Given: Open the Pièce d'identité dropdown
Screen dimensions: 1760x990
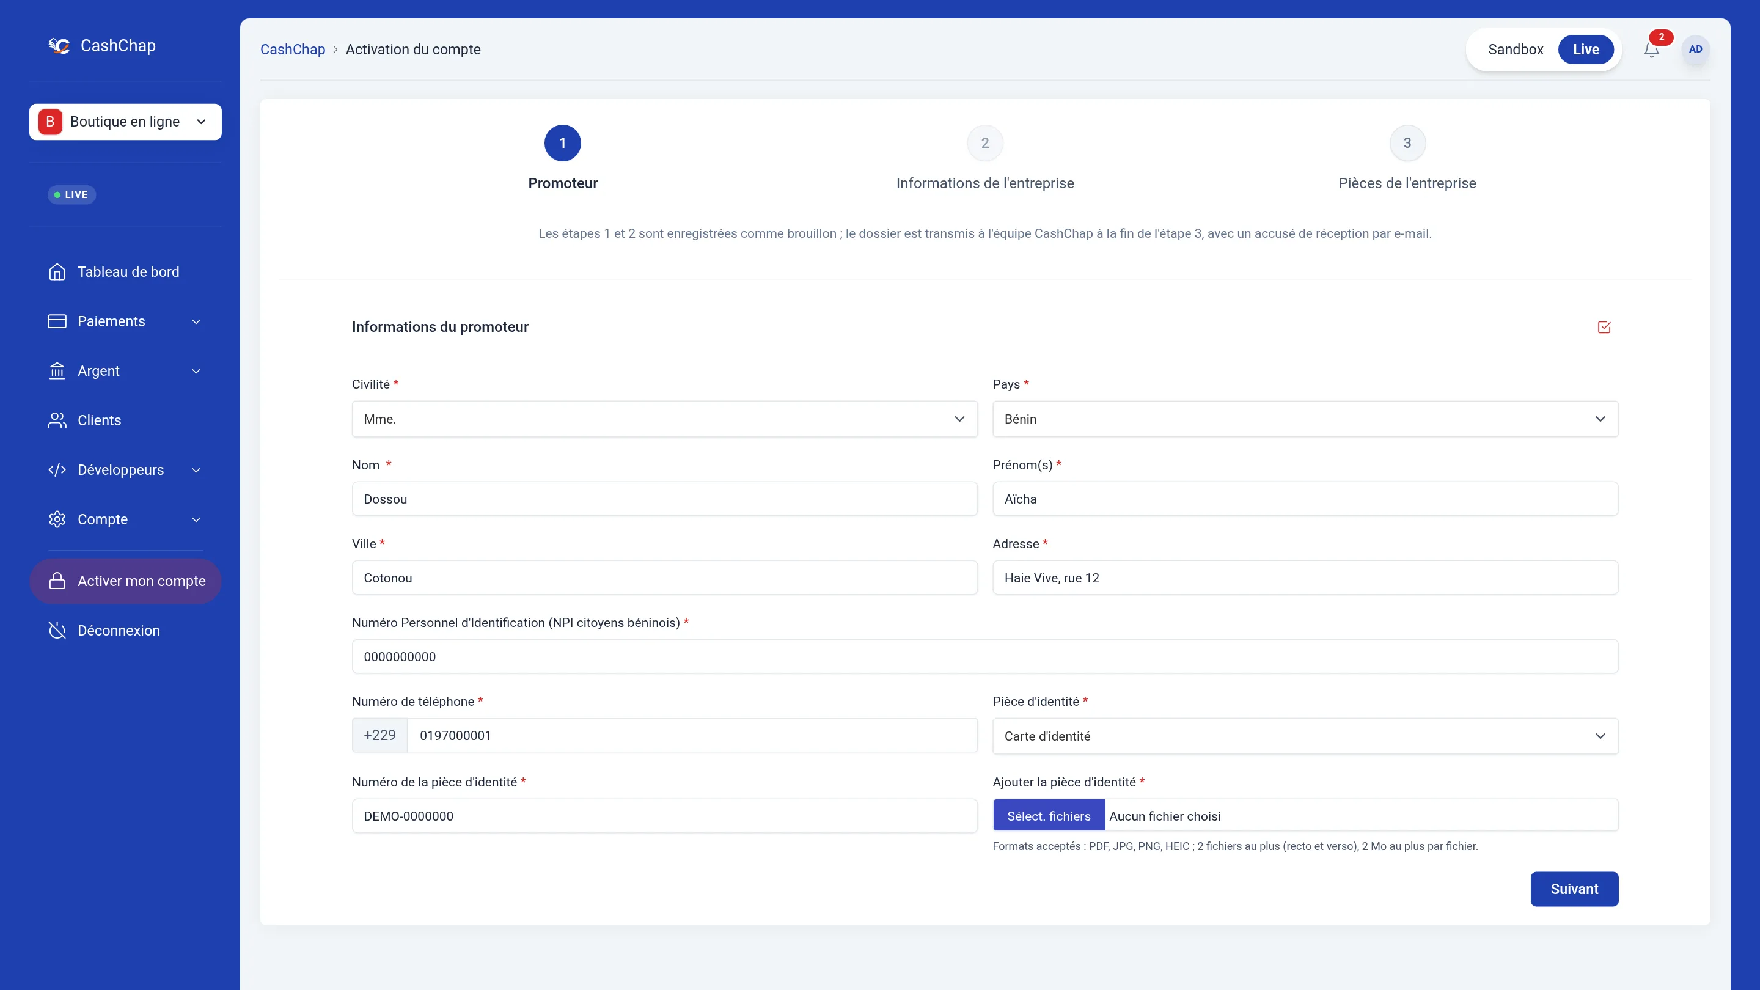Looking at the screenshot, I should 1305,736.
